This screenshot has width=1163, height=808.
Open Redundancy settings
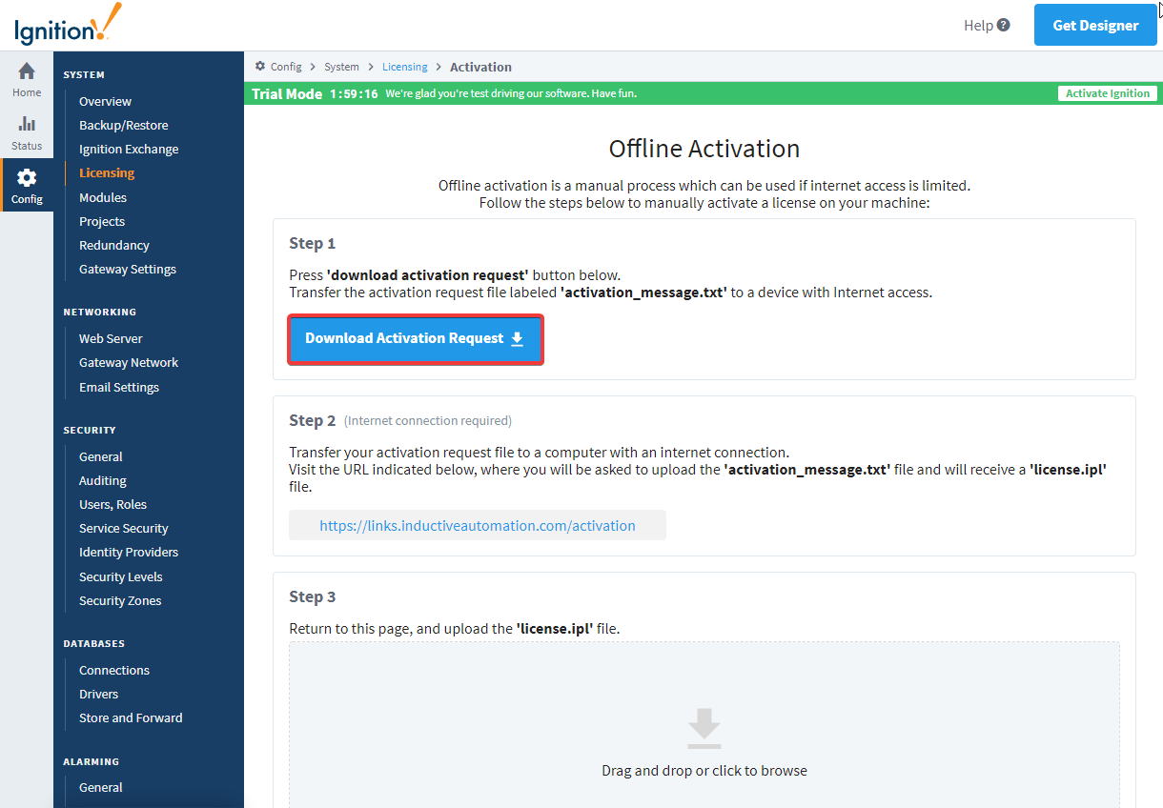[x=114, y=245]
